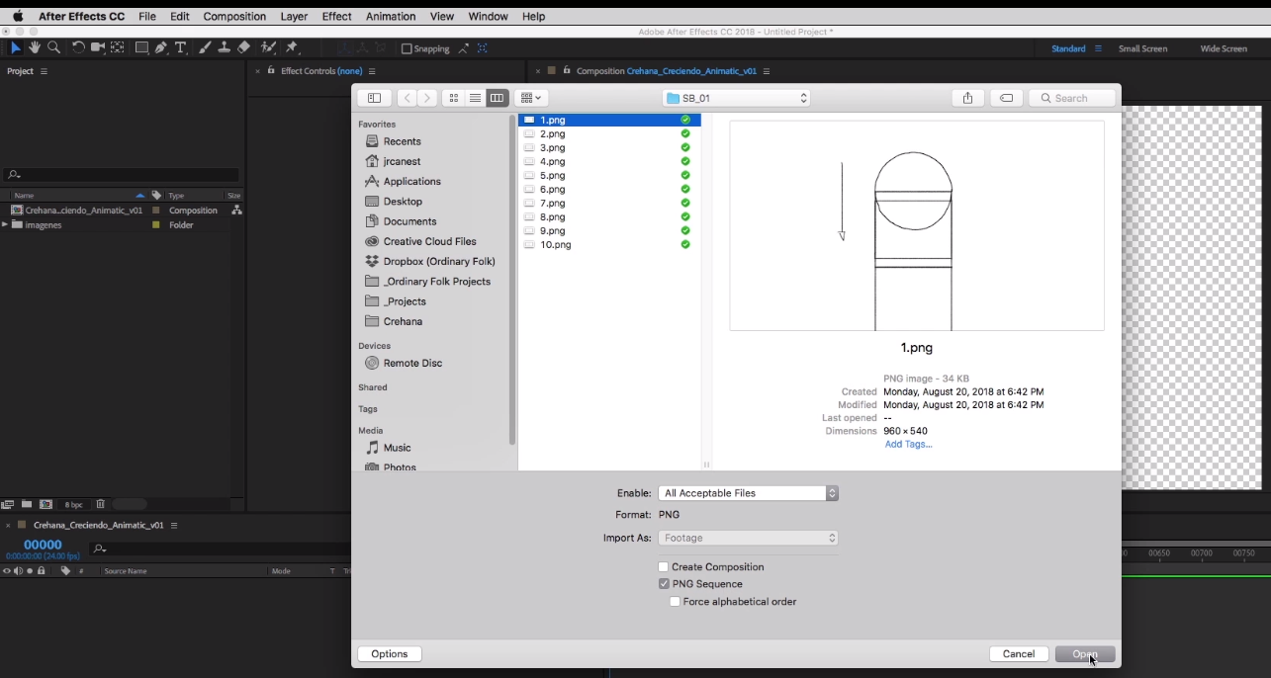Click Open to import the PNG sequence
Image resolution: width=1271 pixels, height=678 pixels.
pyautogui.click(x=1084, y=653)
